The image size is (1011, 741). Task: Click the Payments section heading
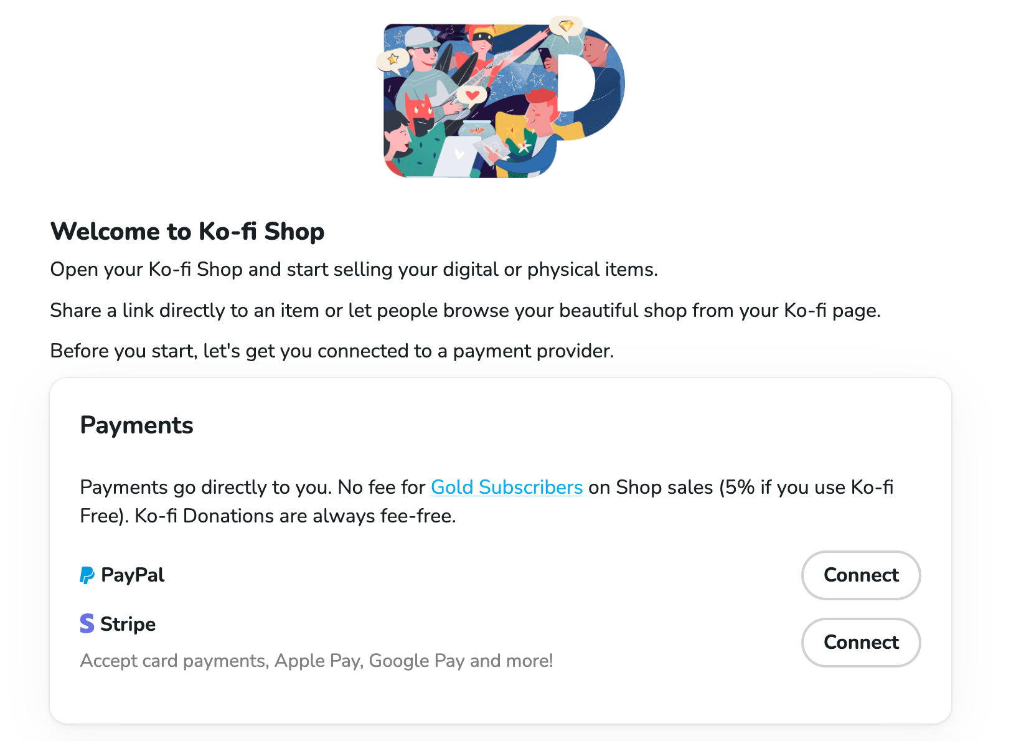136,425
